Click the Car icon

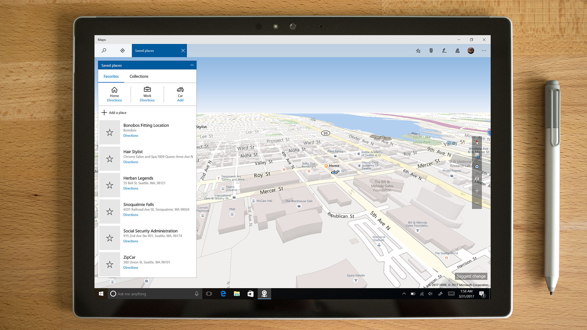pyautogui.click(x=180, y=90)
